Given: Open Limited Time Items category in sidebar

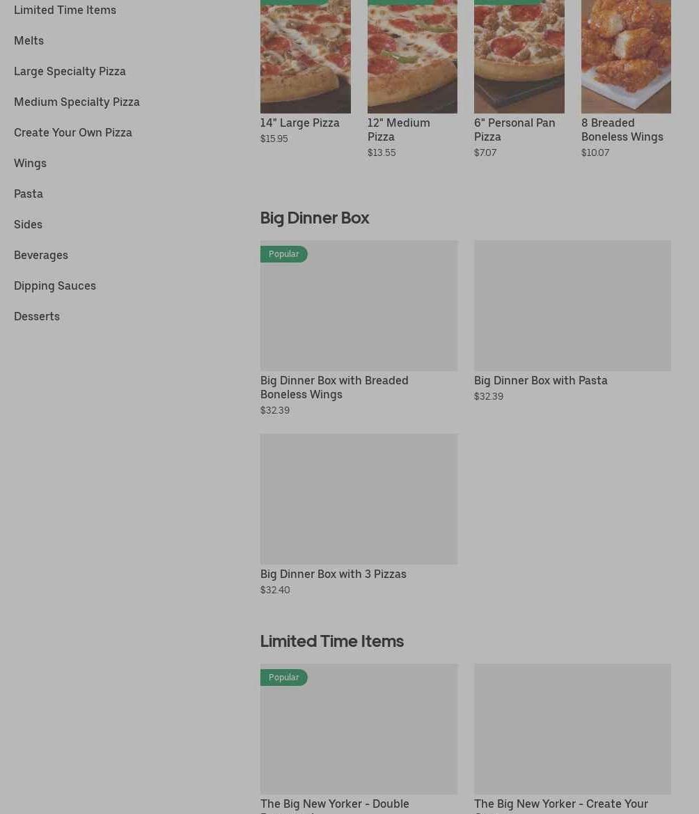Looking at the screenshot, I should (65, 10).
